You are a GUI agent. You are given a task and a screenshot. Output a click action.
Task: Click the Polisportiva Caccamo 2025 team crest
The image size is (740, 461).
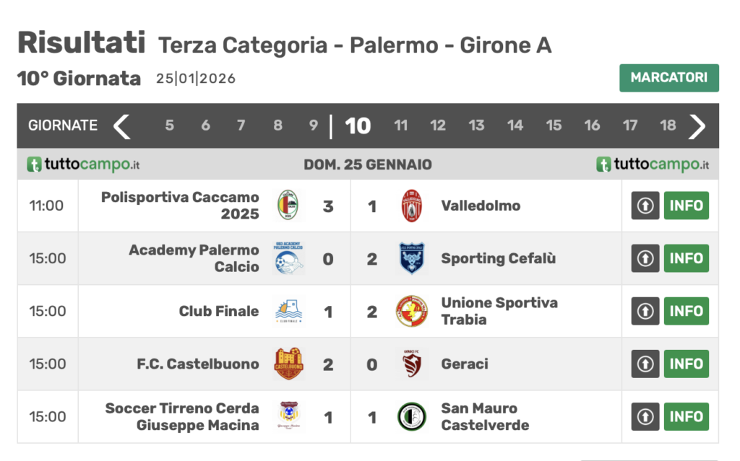click(x=289, y=206)
